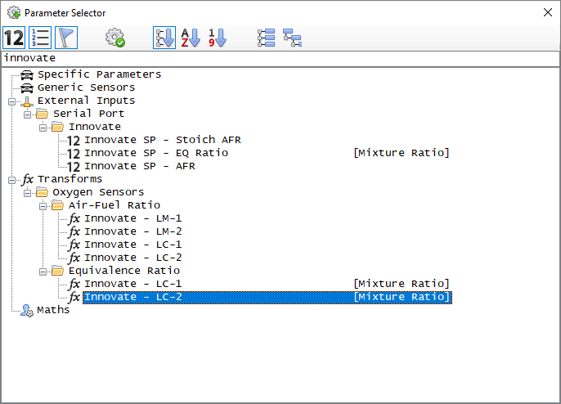The width and height of the screenshot is (561, 404).
Task: Click the 'innovate' search text field
Action: (x=278, y=58)
